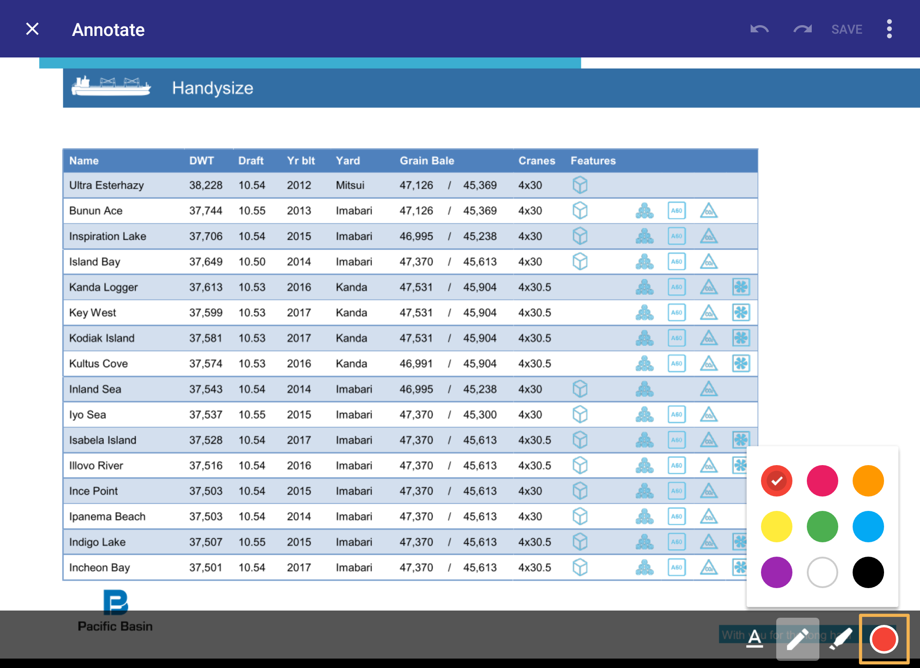The image size is (920, 668).
Task: Click the Yard column header
Action: pos(348,161)
